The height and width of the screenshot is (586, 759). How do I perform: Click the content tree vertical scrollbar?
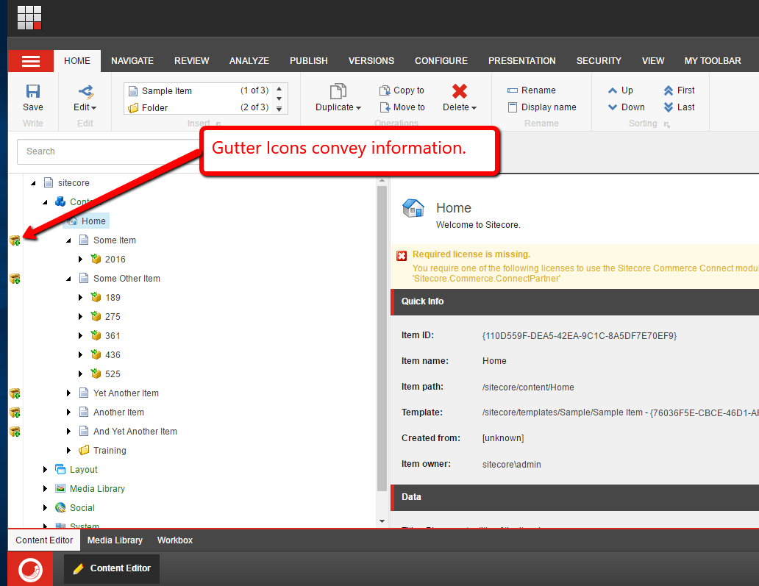pyautogui.click(x=381, y=338)
